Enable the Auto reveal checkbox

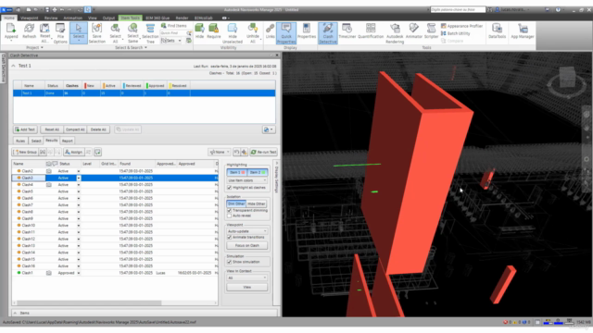(x=229, y=216)
